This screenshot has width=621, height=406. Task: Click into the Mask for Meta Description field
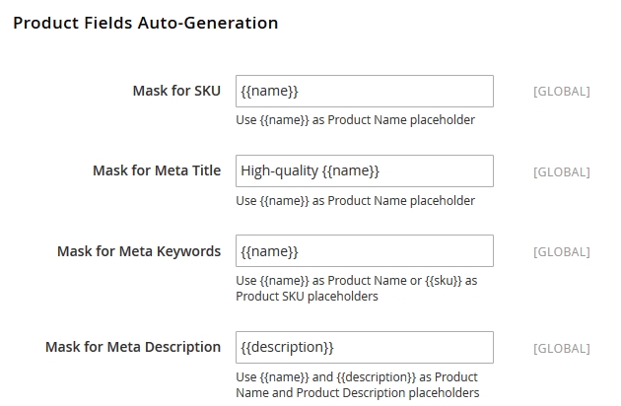(364, 347)
